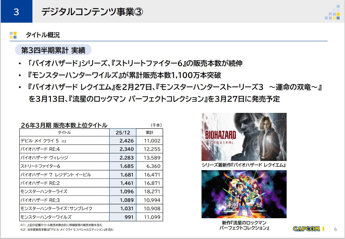Click the バイオハザード RE:3 row title
Viewport: 345px width, 239px height.
[40, 200]
